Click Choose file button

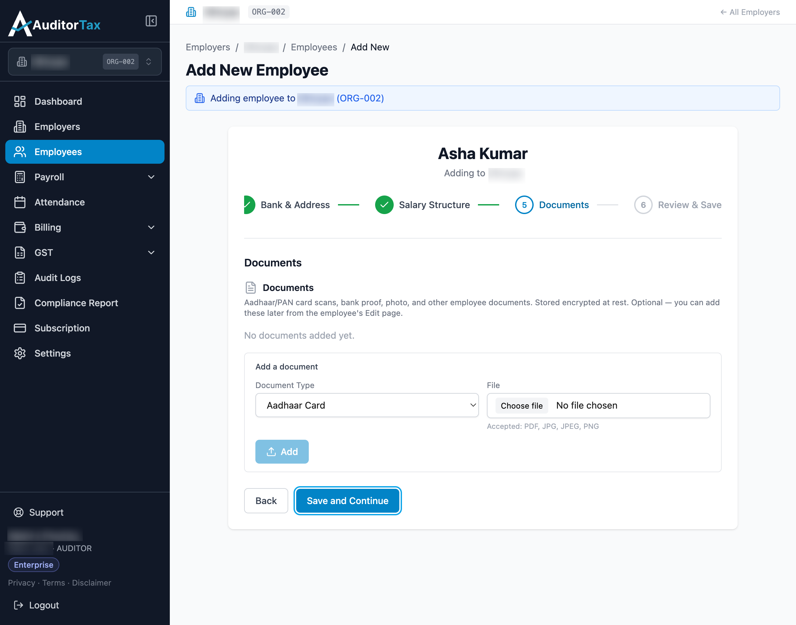tap(522, 405)
